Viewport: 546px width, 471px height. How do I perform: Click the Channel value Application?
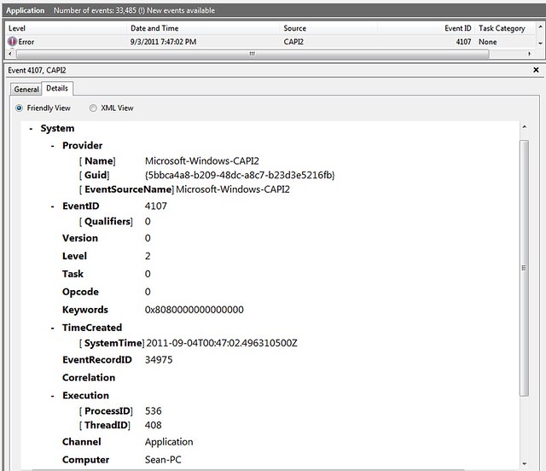[169, 442]
